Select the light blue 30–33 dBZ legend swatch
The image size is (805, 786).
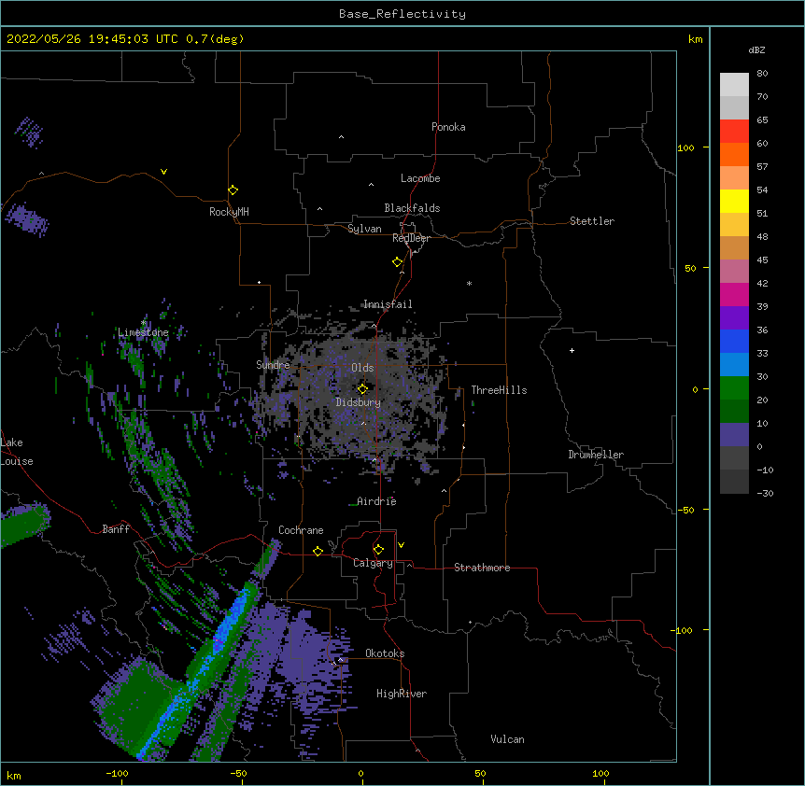point(734,364)
